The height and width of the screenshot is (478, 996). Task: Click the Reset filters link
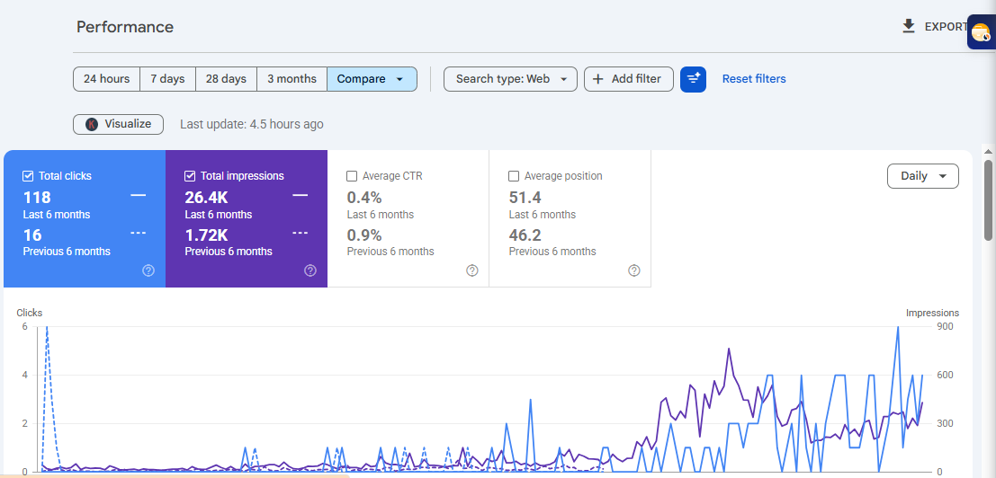754,79
